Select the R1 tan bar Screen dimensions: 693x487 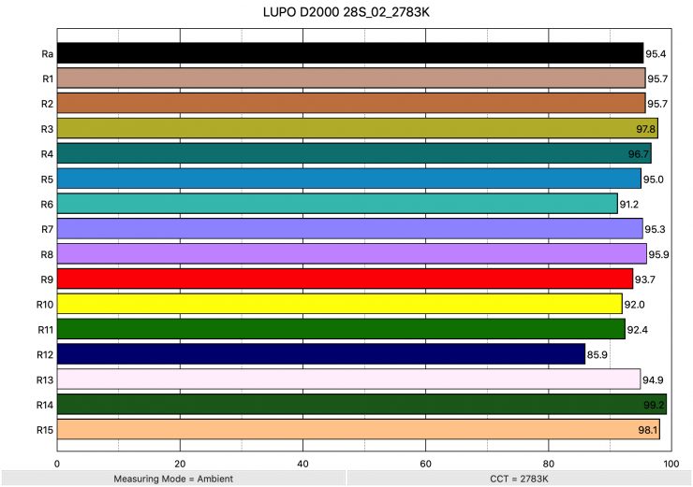[x=351, y=78]
